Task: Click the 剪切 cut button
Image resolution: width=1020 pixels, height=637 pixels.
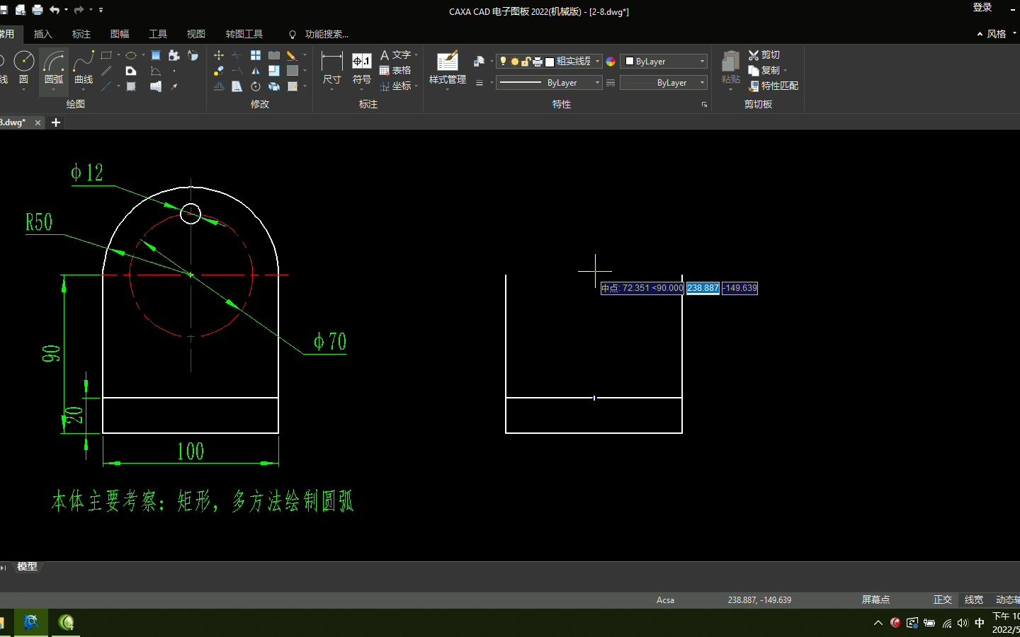Action: 764,55
